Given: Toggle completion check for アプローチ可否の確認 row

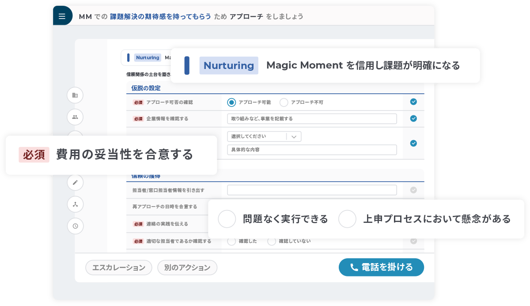Looking at the screenshot, I should [413, 102].
